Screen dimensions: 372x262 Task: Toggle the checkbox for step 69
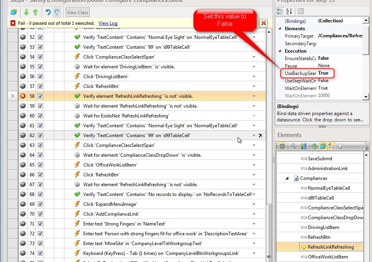(40, 204)
